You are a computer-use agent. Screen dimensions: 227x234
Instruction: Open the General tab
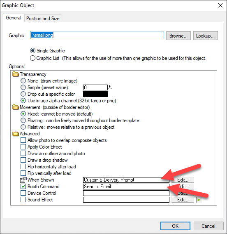[14, 18]
